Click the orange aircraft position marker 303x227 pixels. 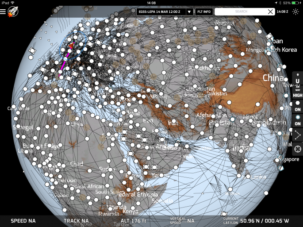(71, 45)
